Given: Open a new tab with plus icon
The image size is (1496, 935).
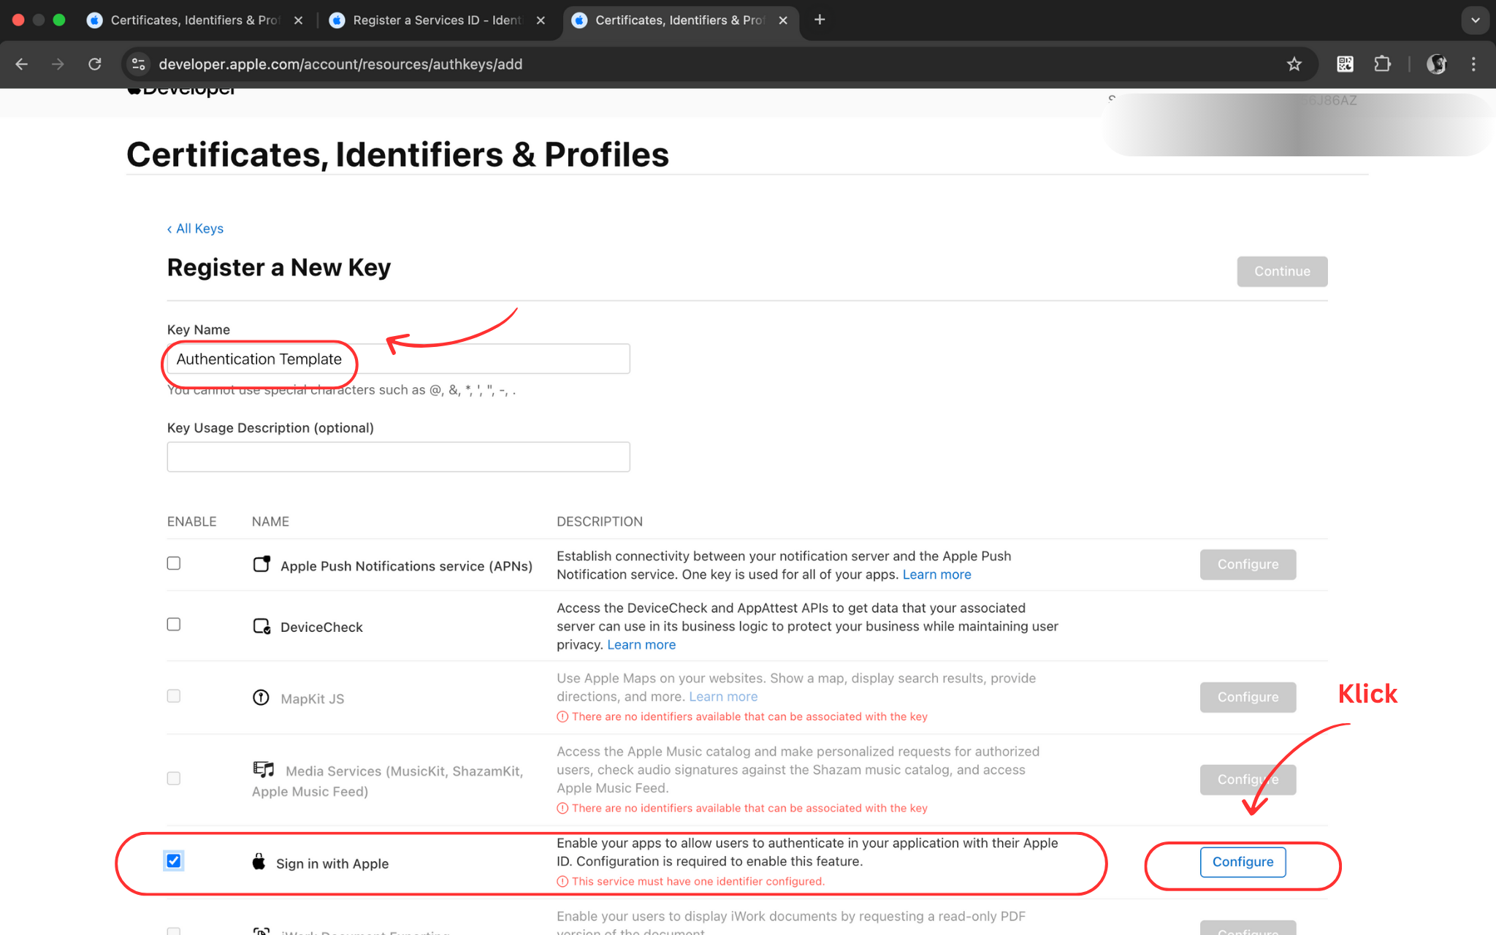Looking at the screenshot, I should pos(820,20).
